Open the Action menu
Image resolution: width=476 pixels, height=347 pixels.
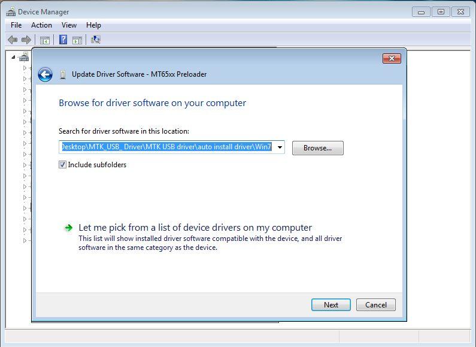[x=41, y=25]
